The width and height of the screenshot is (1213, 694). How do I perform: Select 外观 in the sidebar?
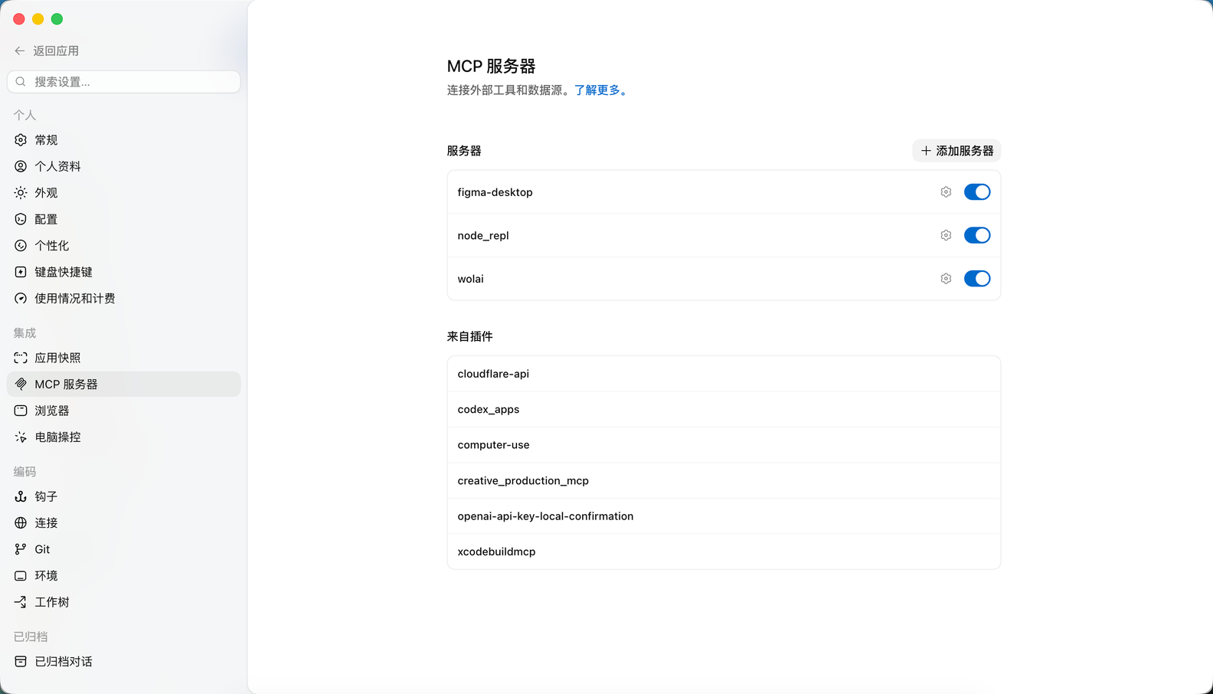123,193
